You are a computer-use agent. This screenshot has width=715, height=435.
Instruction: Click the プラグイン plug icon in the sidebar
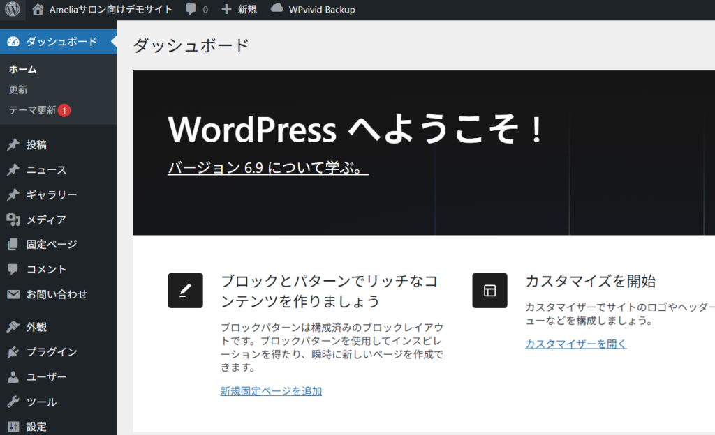click(x=13, y=352)
